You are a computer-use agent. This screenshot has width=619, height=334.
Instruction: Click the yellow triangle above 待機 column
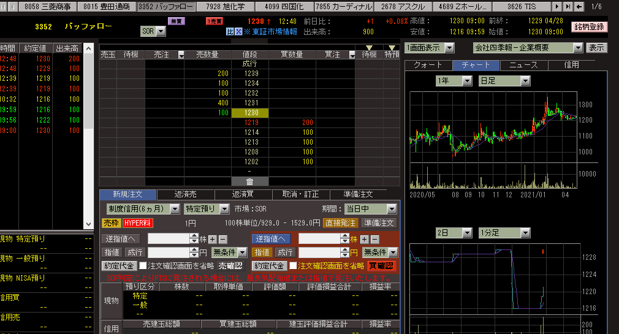tap(369, 47)
